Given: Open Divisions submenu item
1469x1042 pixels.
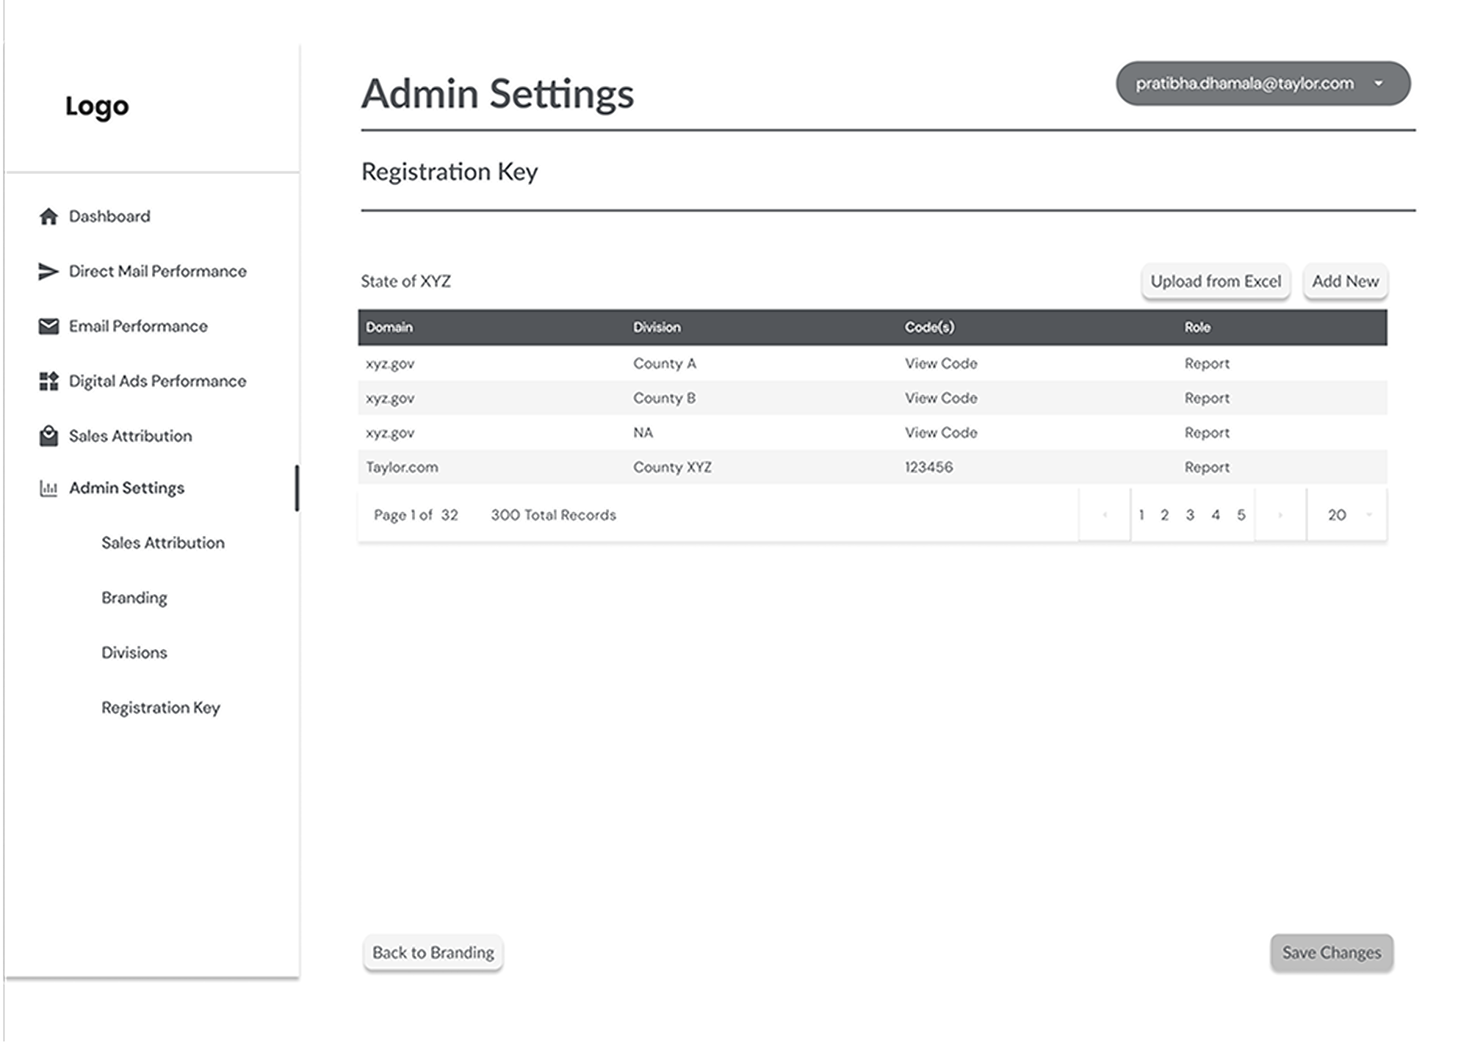Looking at the screenshot, I should point(134,653).
